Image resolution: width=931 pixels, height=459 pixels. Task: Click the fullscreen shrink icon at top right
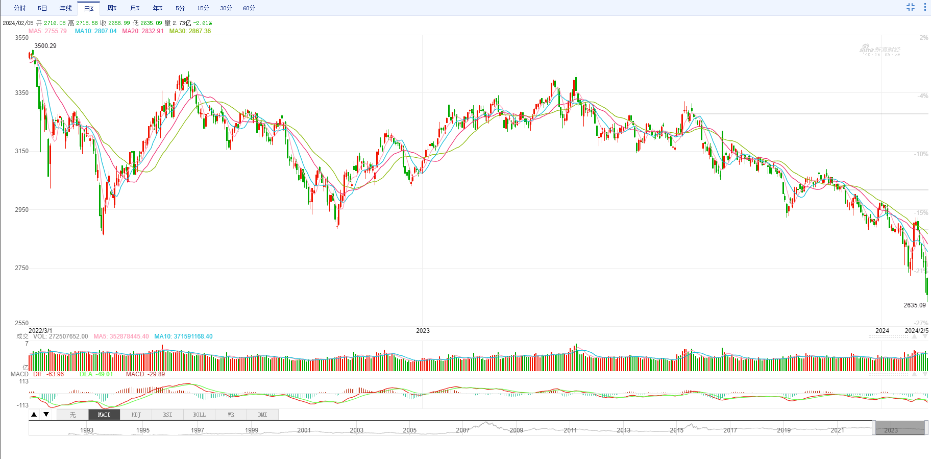click(x=911, y=7)
